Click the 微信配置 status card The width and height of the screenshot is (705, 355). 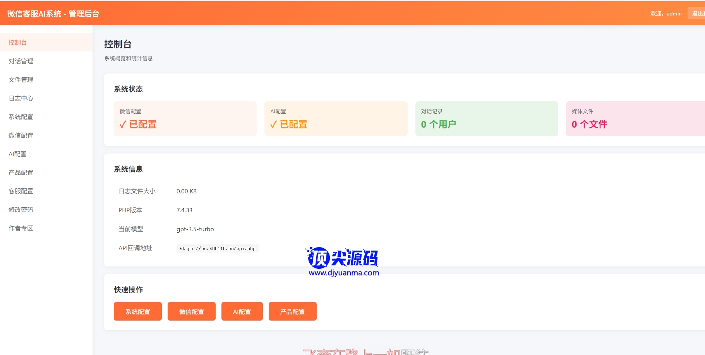185,119
